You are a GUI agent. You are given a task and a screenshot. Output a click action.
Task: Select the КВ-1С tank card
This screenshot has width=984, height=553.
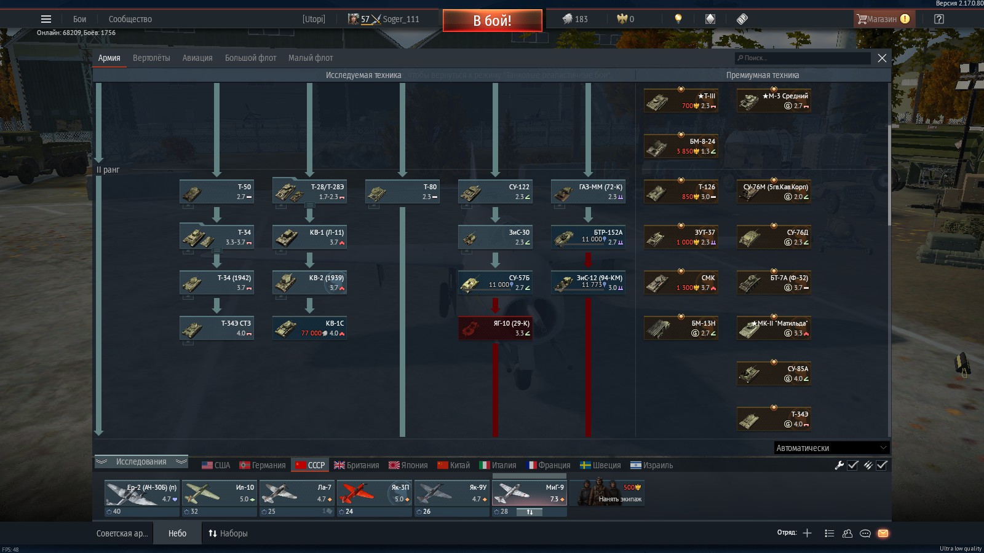pos(309,328)
